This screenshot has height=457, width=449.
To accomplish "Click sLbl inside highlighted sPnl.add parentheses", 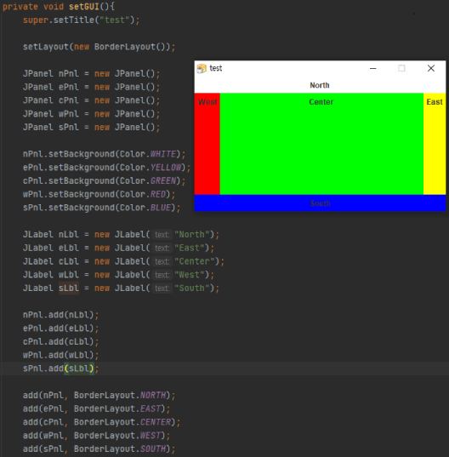I will click(x=79, y=368).
